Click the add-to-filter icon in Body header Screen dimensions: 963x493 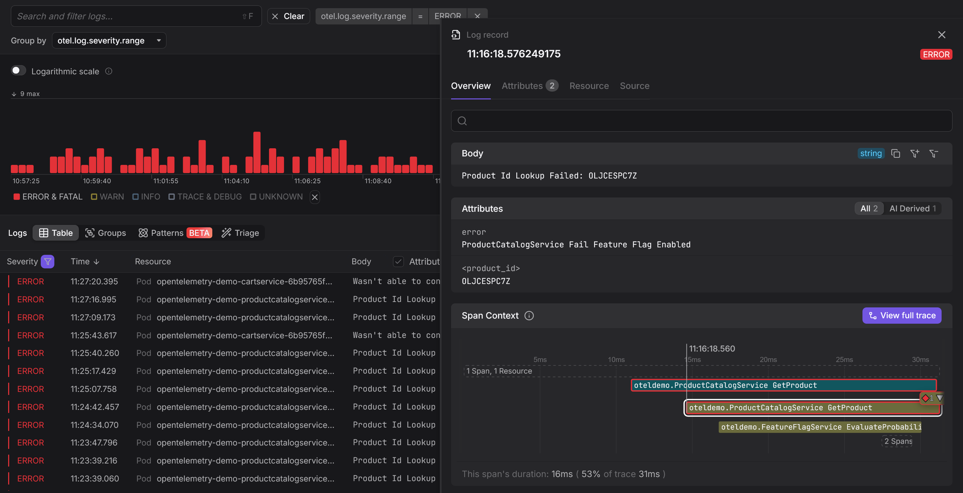click(914, 153)
